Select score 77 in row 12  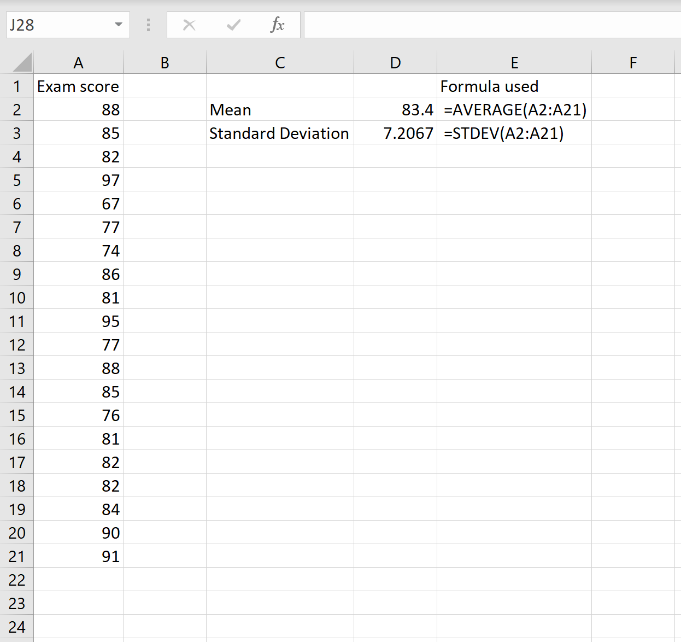79,345
